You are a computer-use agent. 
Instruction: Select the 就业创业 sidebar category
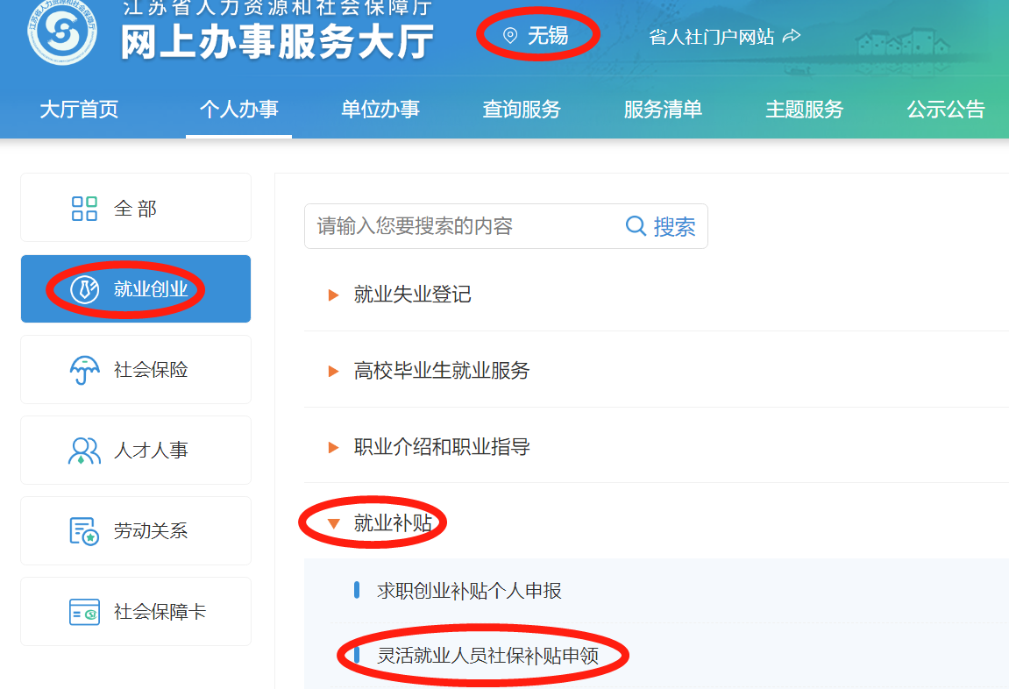(x=136, y=289)
